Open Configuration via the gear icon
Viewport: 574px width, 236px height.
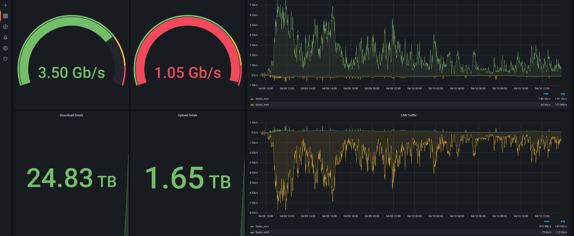pos(5,48)
